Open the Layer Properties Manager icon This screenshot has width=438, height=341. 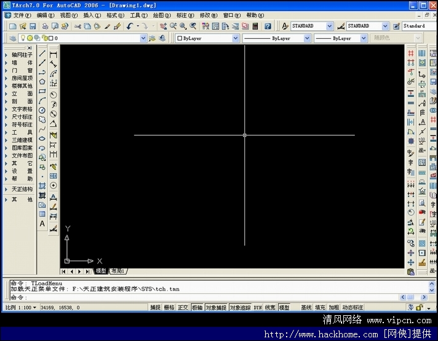point(13,38)
